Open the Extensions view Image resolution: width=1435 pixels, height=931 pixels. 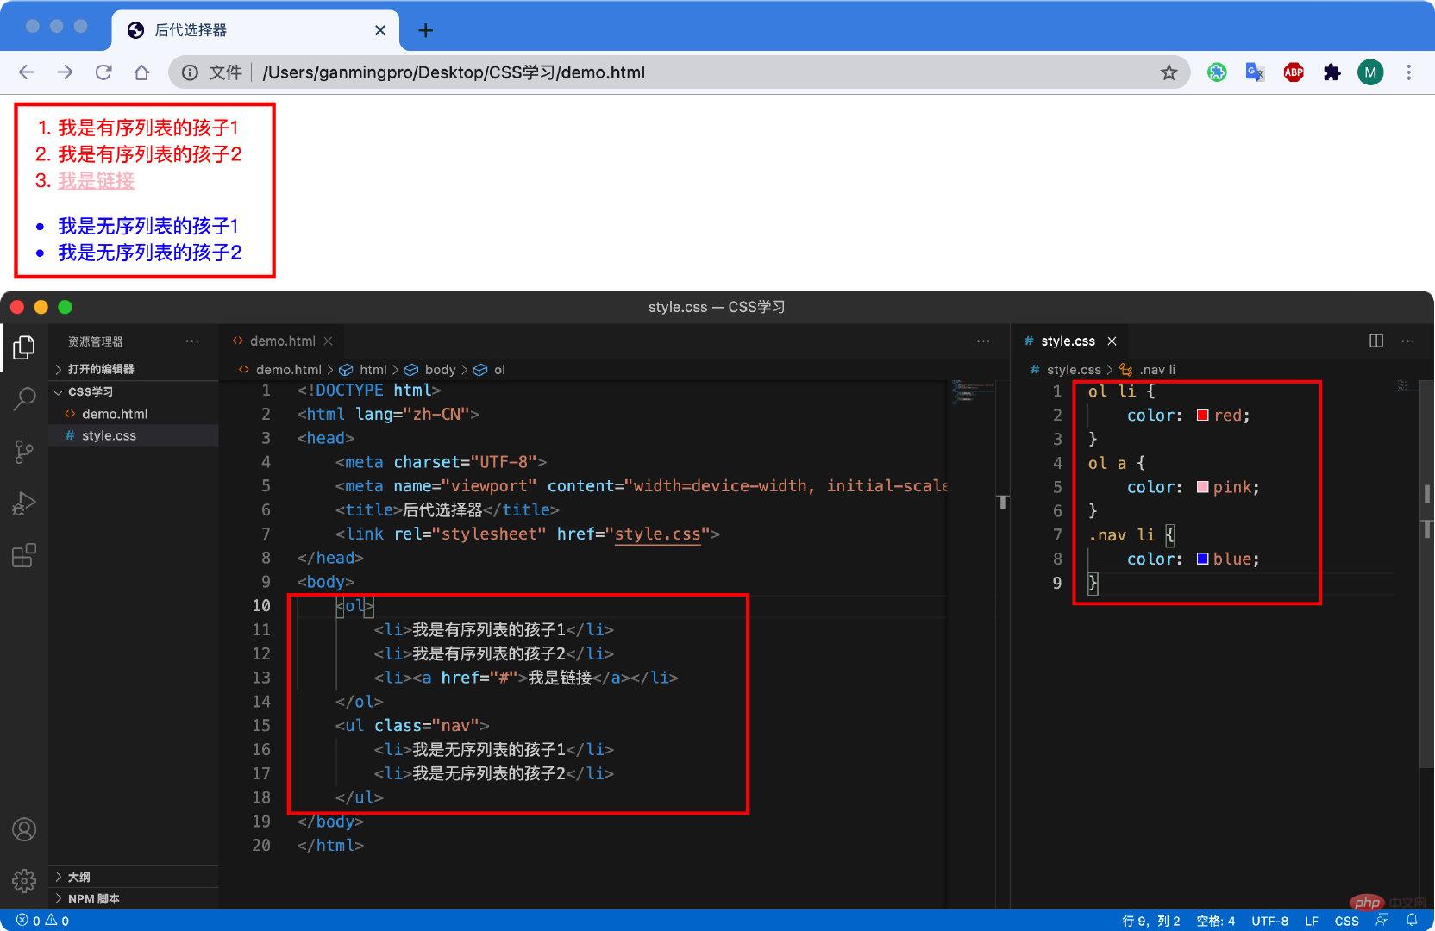(x=24, y=555)
